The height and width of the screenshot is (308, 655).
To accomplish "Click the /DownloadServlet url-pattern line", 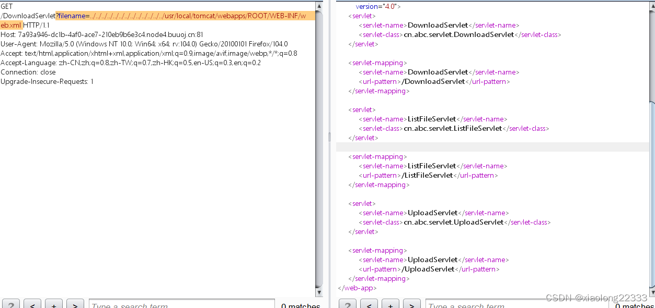I will [x=434, y=82].
